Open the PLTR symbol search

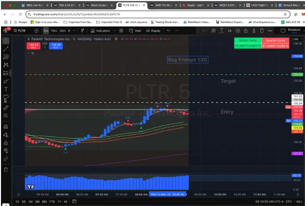click(x=20, y=31)
